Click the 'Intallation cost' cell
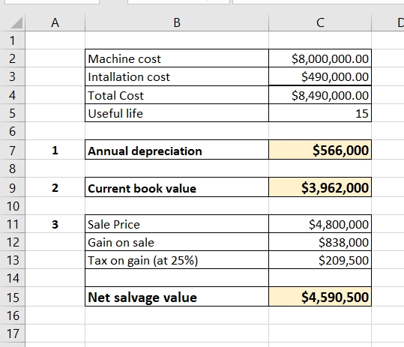 tap(177, 76)
